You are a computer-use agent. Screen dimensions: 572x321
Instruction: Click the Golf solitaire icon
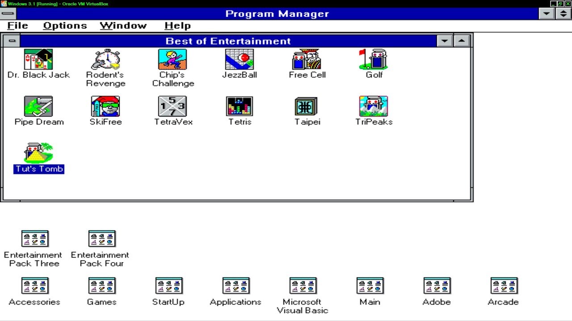click(x=374, y=59)
